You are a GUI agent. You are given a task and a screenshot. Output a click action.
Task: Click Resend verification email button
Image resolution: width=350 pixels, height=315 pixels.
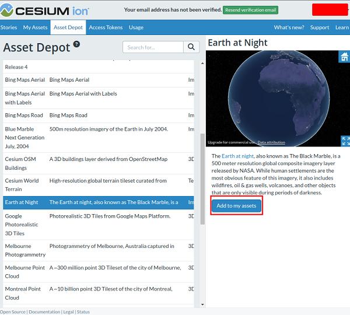point(250,10)
